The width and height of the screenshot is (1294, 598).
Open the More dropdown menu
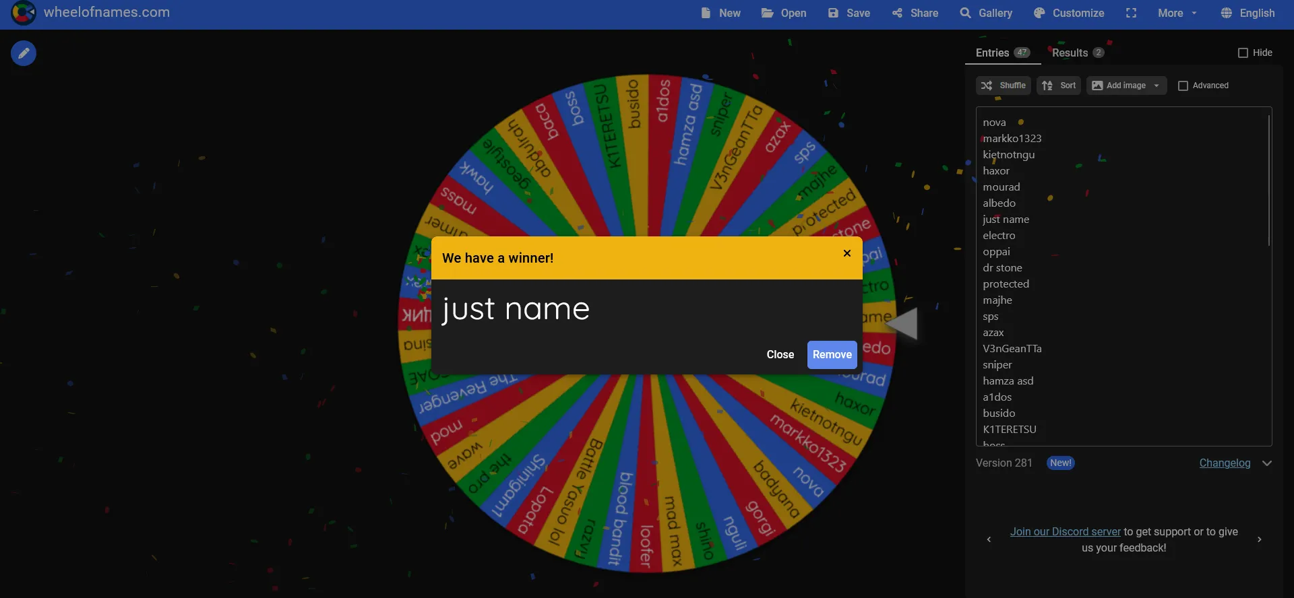pyautogui.click(x=1177, y=13)
